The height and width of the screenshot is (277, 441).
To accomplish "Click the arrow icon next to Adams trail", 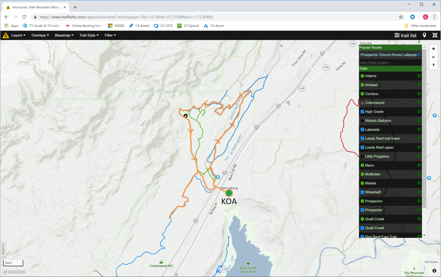I will [x=419, y=76].
